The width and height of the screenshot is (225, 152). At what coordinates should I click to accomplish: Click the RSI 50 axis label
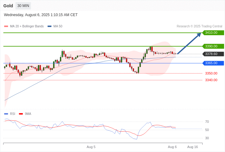point(207,130)
